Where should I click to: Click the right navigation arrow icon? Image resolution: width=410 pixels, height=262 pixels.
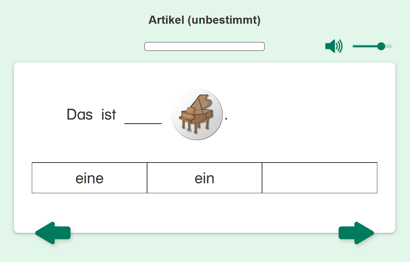point(356,233)
